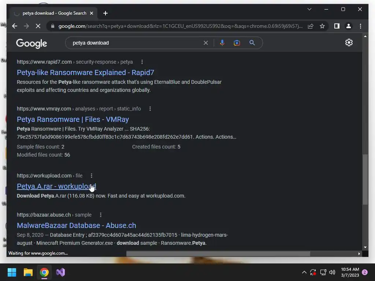
Task: Open network settings tray icon
Action: [323, 272]
